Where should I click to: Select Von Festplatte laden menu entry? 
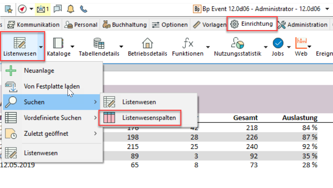click(x=51, y=86)
